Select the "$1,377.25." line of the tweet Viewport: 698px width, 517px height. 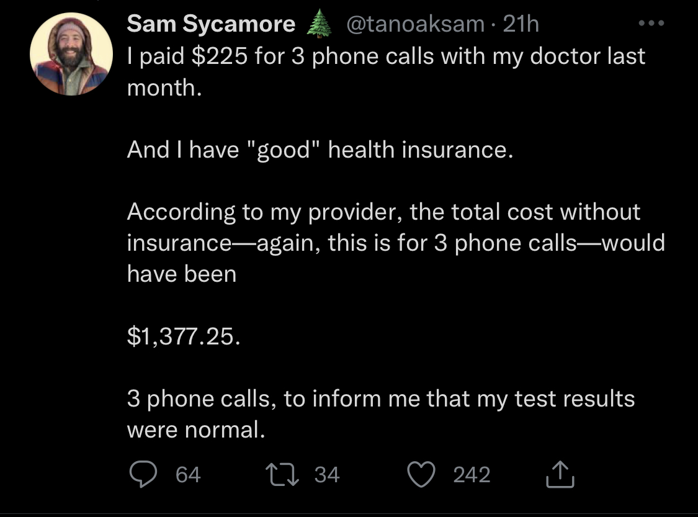(182, 336)
